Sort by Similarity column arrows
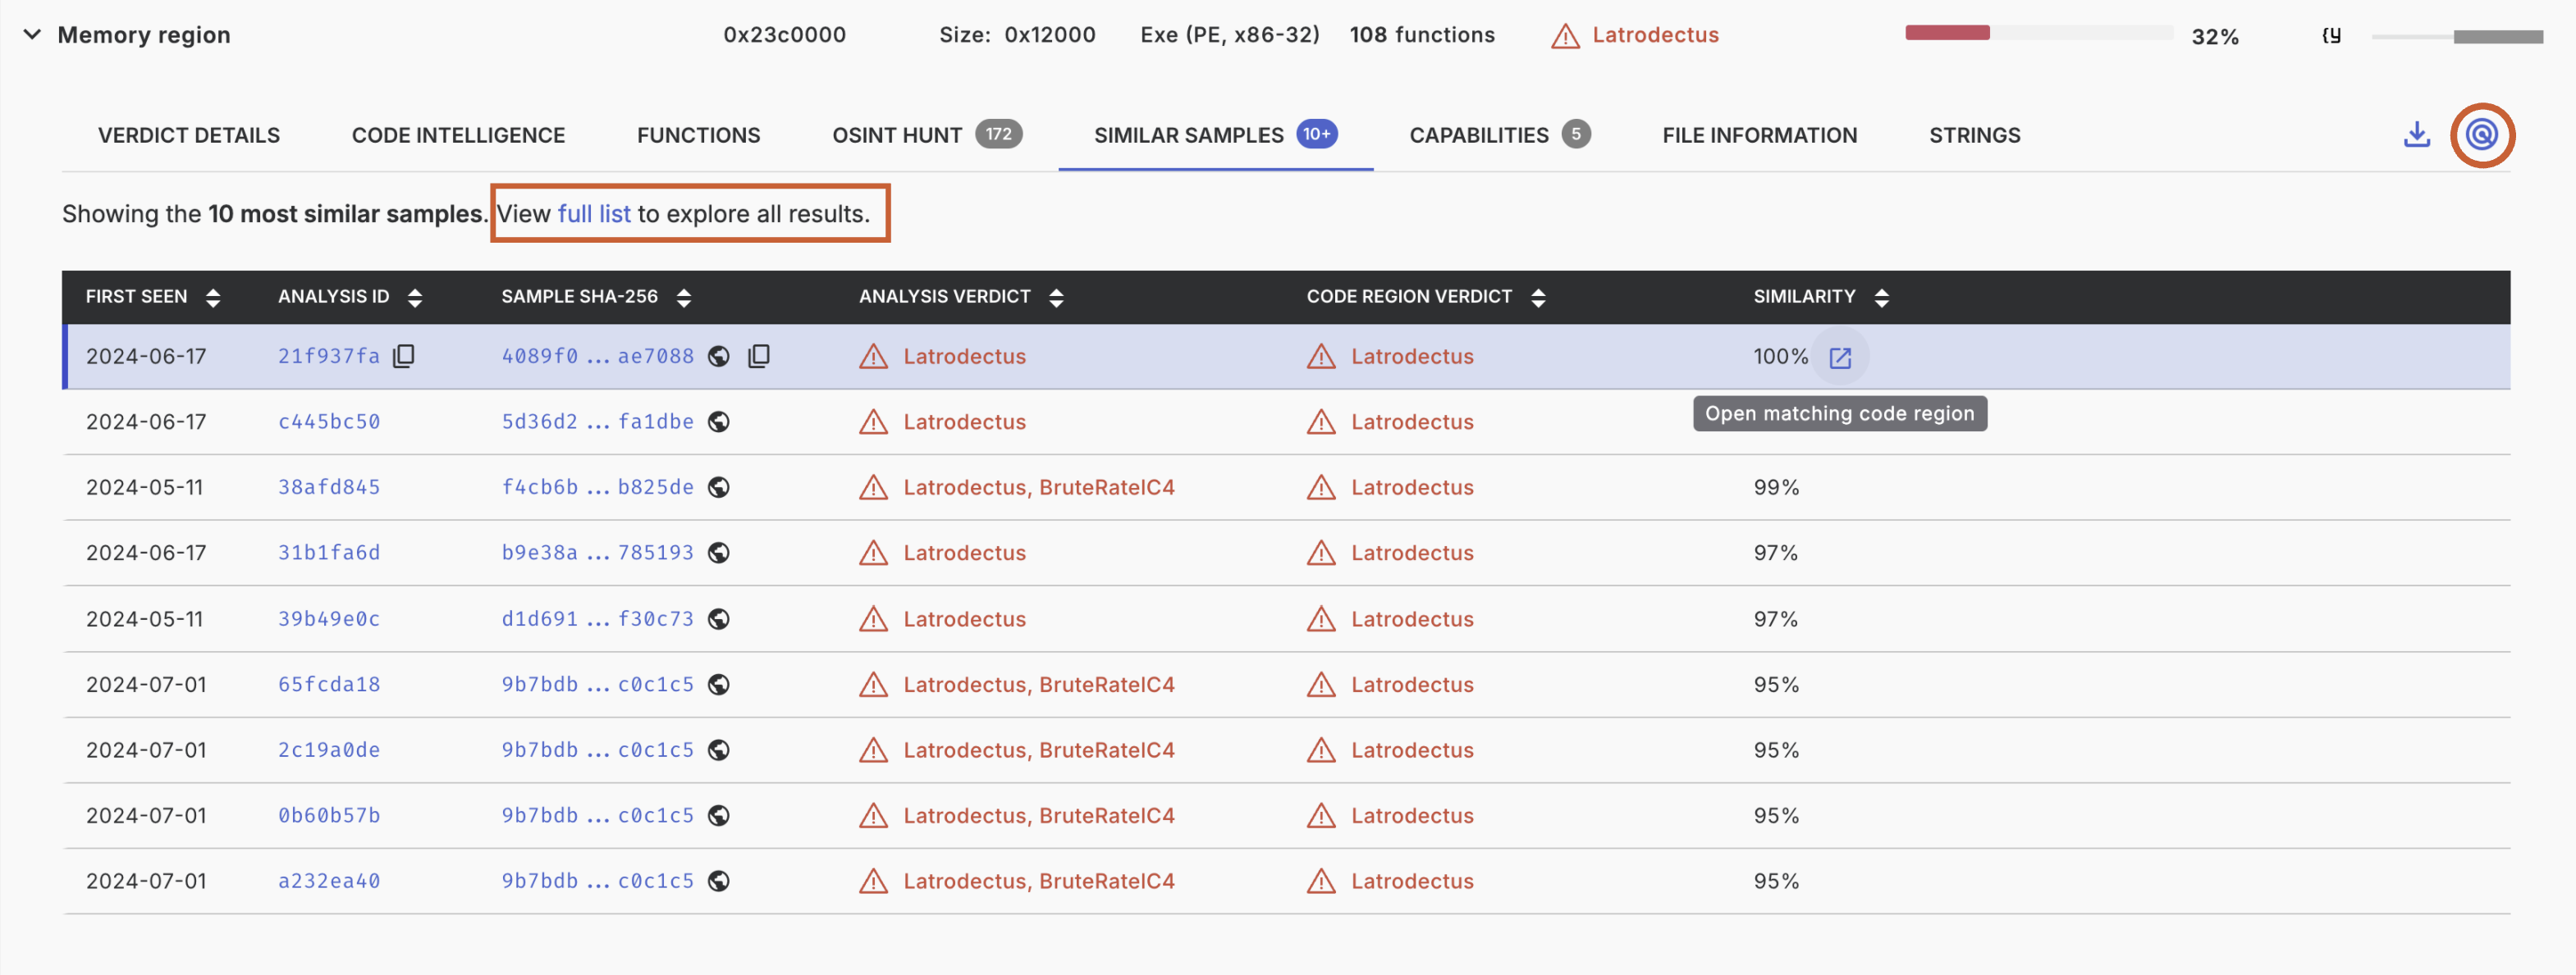This screenshot has height=975, width=2576. click(x=1881, y=298)
